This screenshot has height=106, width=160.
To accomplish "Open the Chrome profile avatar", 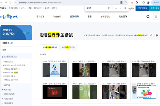I will (148, 3).
